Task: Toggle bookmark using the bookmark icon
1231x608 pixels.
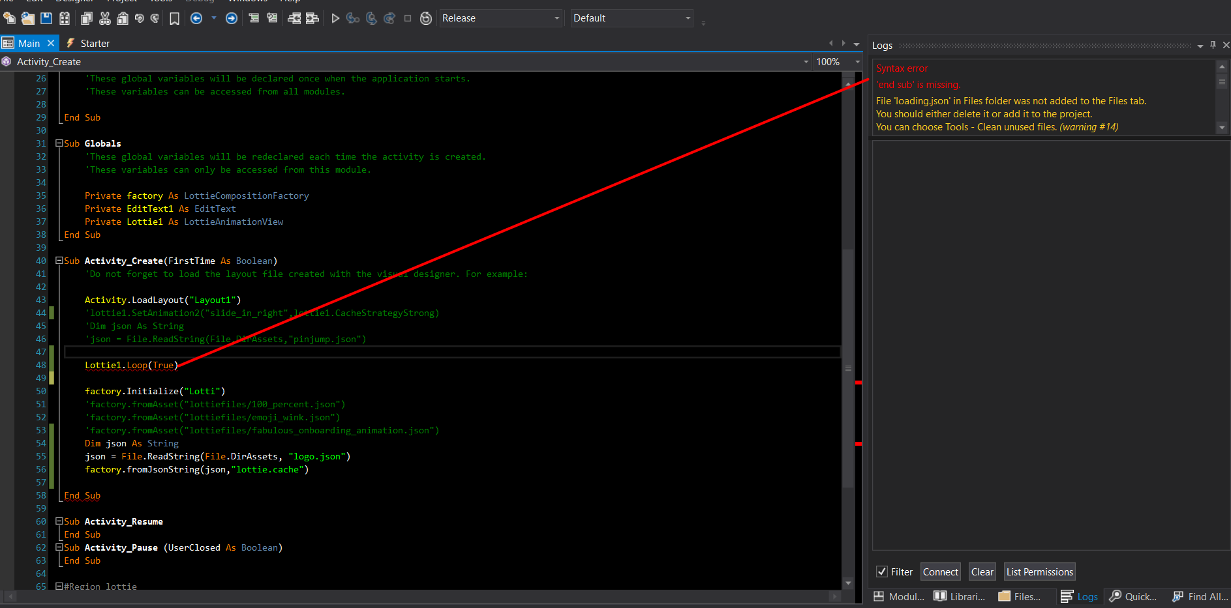Action: coord(174,18)
